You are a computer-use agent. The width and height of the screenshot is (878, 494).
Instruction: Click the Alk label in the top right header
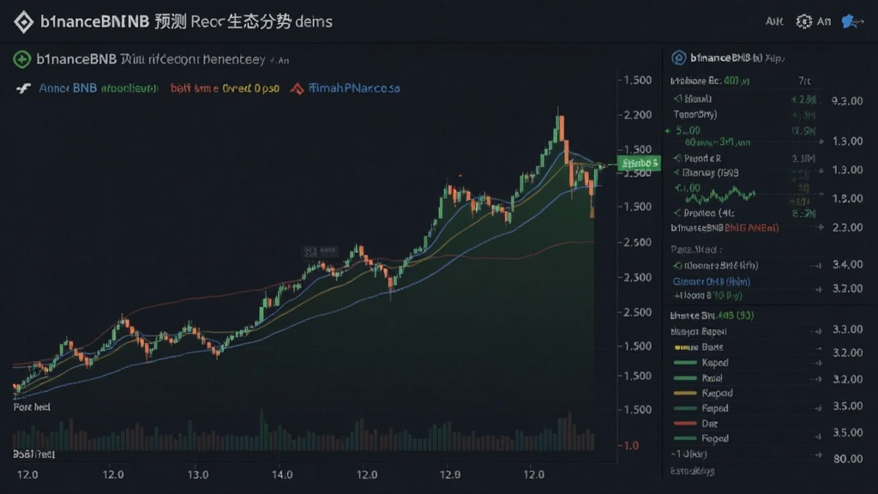click(x=774, y=21)
